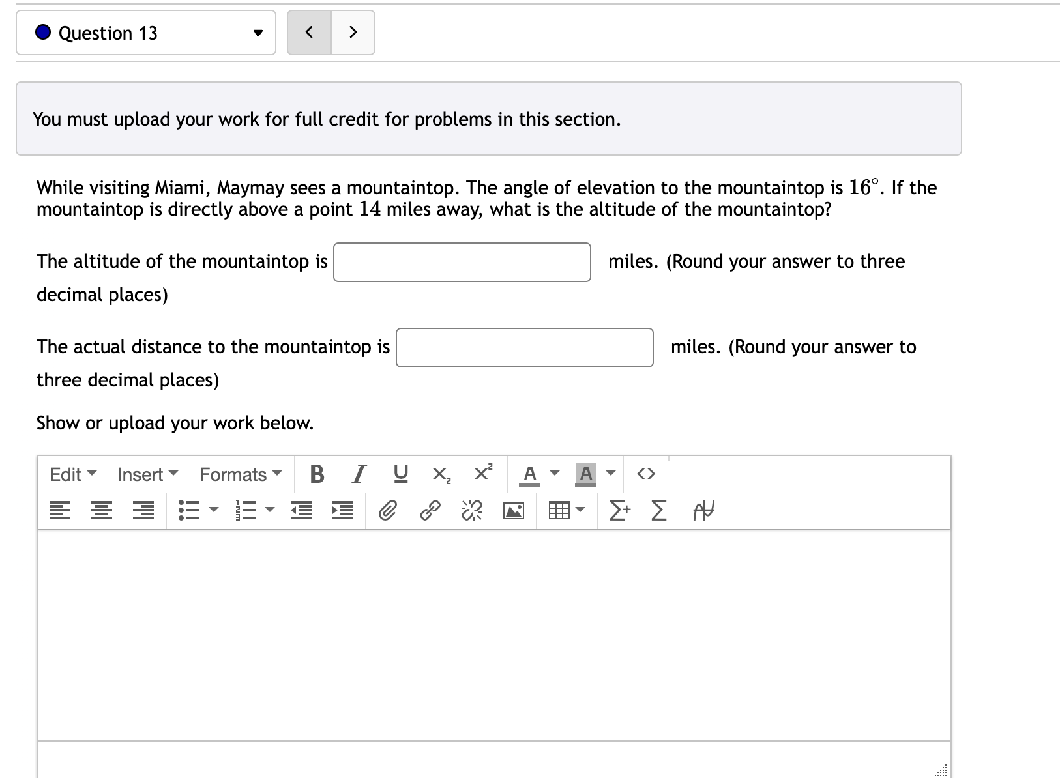Image resolution: width=1060 pixels, height=778 pixels.
Task: Click the next question arrow button
Action: (x=353, y=32)
